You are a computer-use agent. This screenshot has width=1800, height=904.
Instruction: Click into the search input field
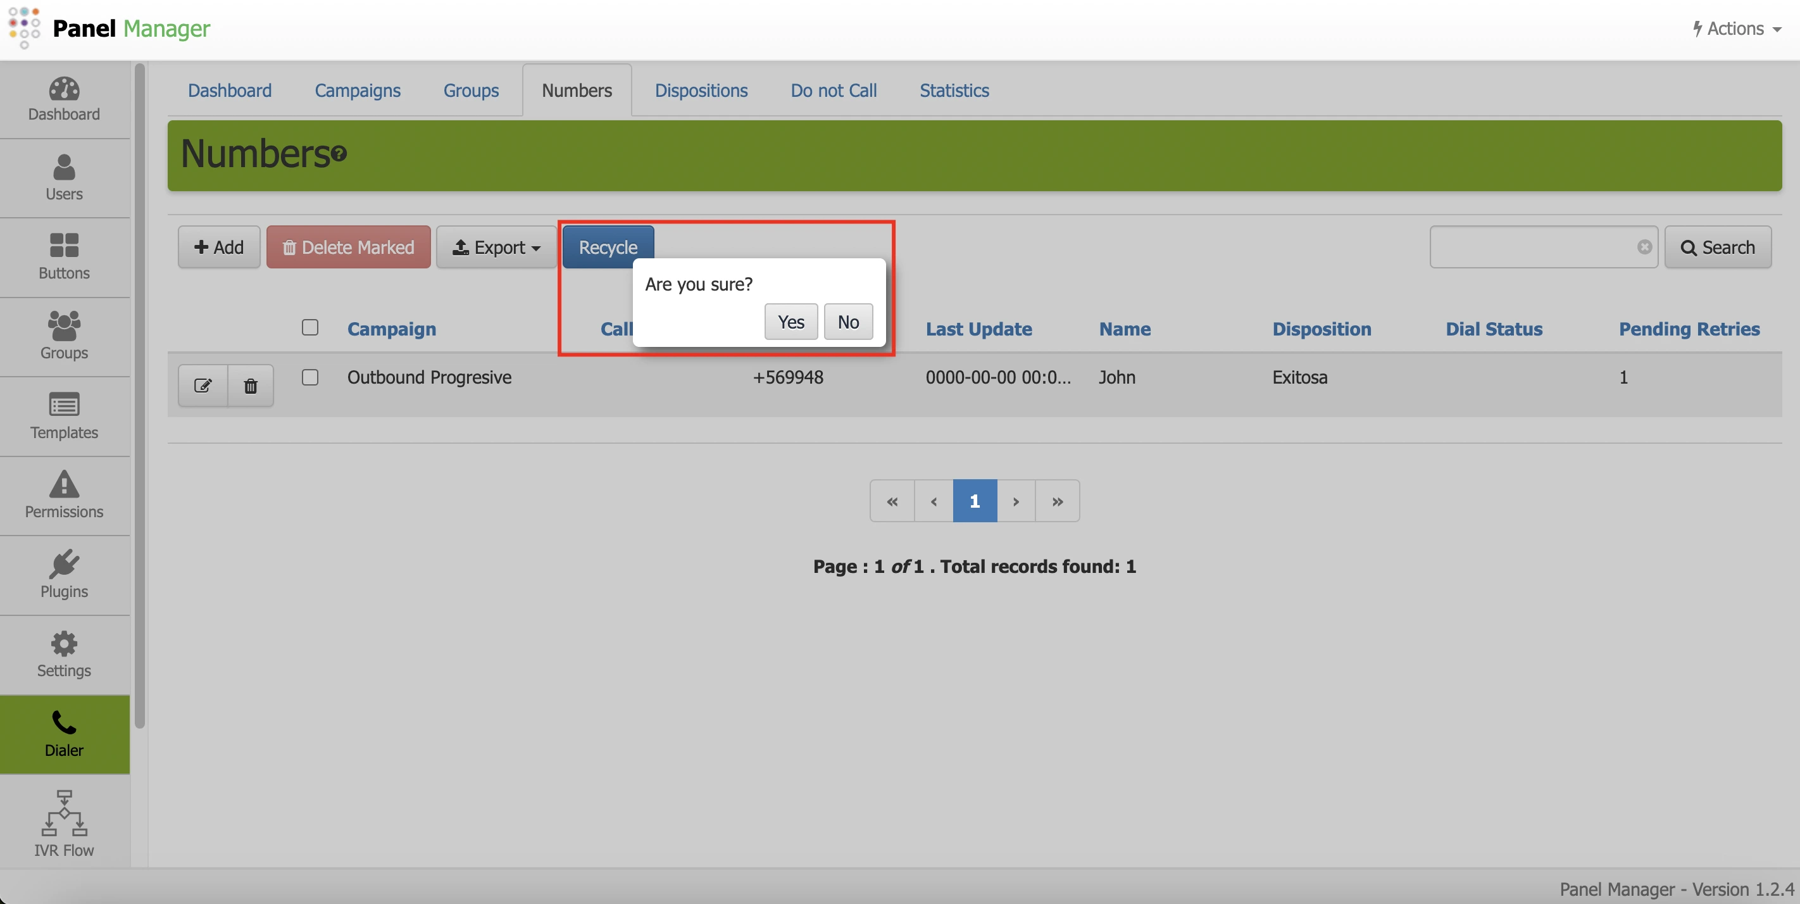[1532, 247]
